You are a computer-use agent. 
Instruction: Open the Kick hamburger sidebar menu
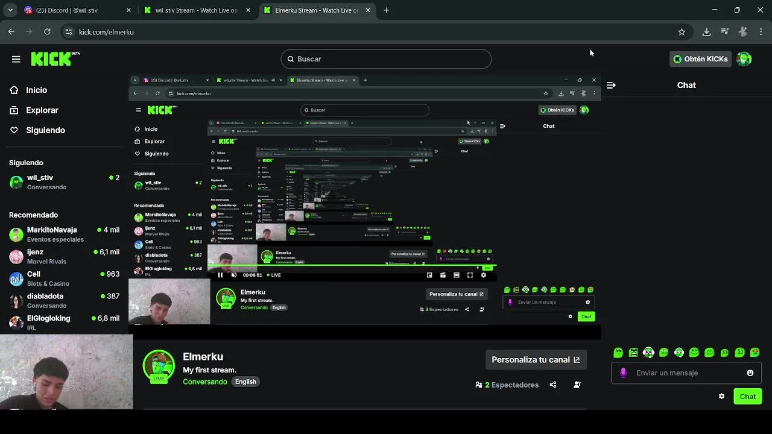pos(16,59)
